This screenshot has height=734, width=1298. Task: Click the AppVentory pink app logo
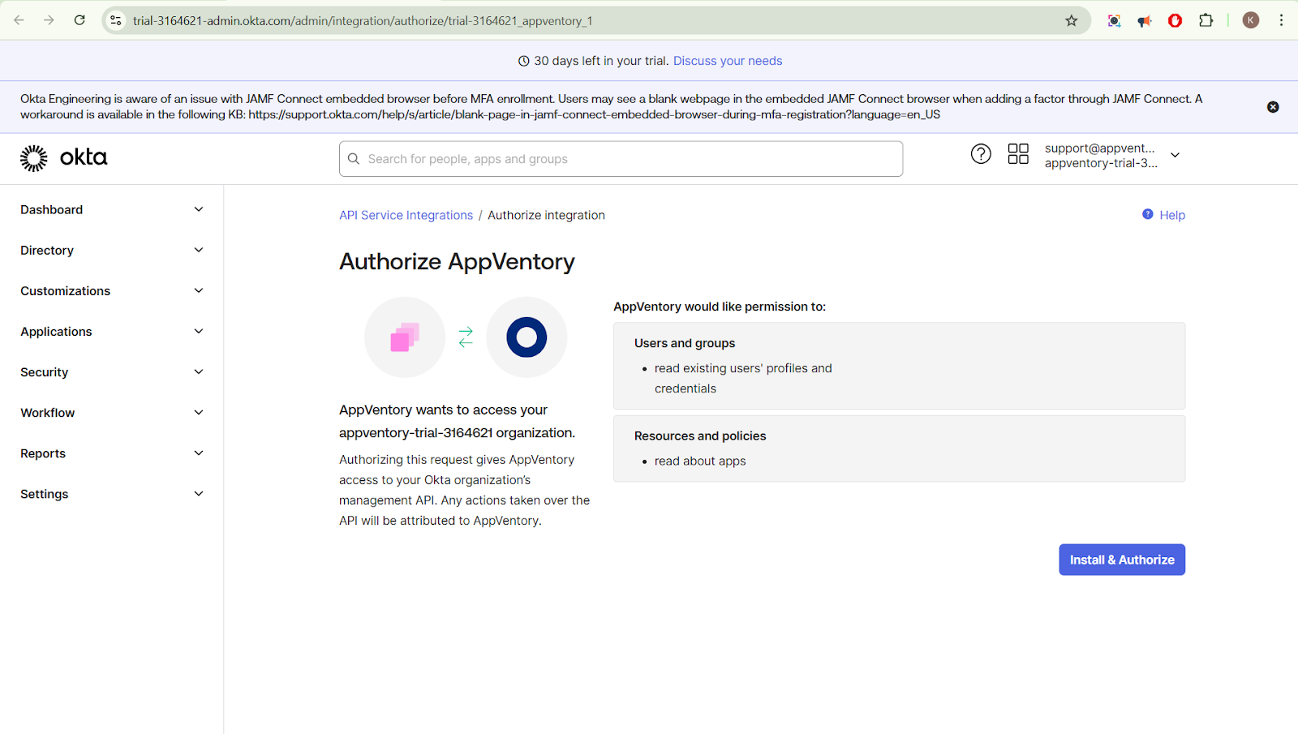point(405,337)
